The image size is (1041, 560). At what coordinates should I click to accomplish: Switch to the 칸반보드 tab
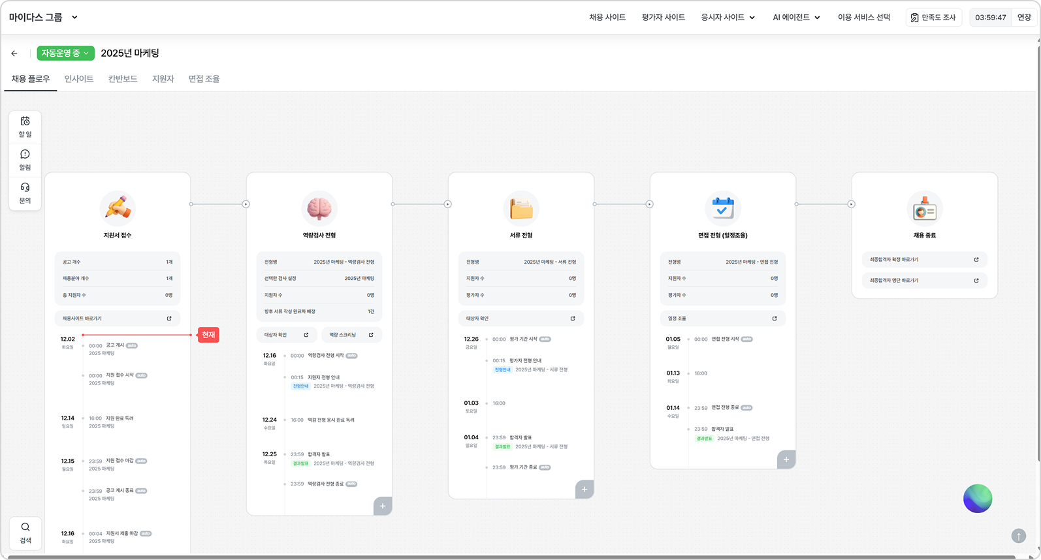pos(123,79)
